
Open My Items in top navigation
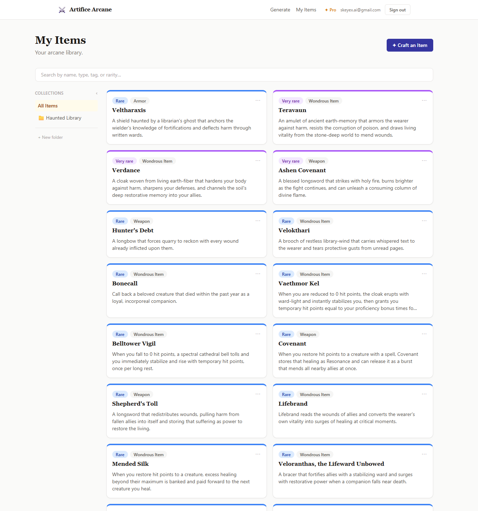[306, 10]
